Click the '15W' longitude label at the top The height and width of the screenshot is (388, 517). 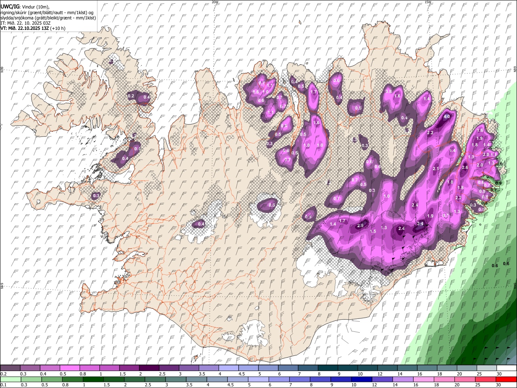(428, 2)
